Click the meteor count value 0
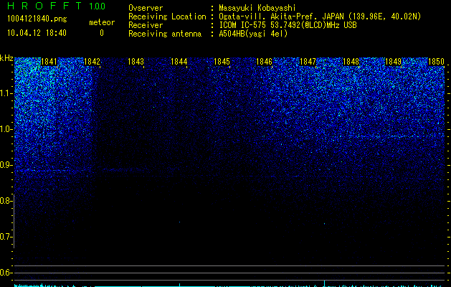The height and width of the screenshot is (287, 451). click(x=102, y=33)
